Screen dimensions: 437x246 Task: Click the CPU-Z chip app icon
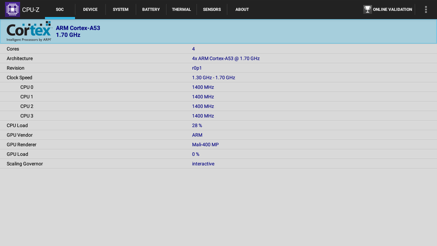pyautogui.click(x=12, y=9)
